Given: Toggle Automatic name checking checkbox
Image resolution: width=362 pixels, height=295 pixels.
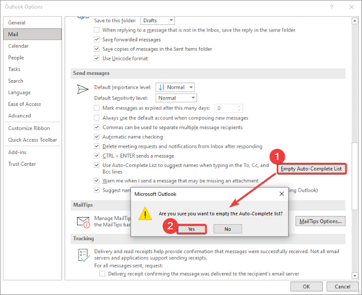Looking at the screenshot, I should click(x=97, y=136).
